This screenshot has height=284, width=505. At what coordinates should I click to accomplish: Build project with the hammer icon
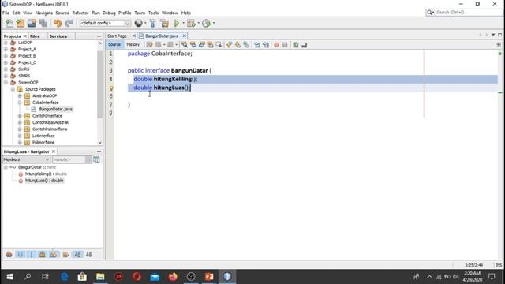coord(152,23)
